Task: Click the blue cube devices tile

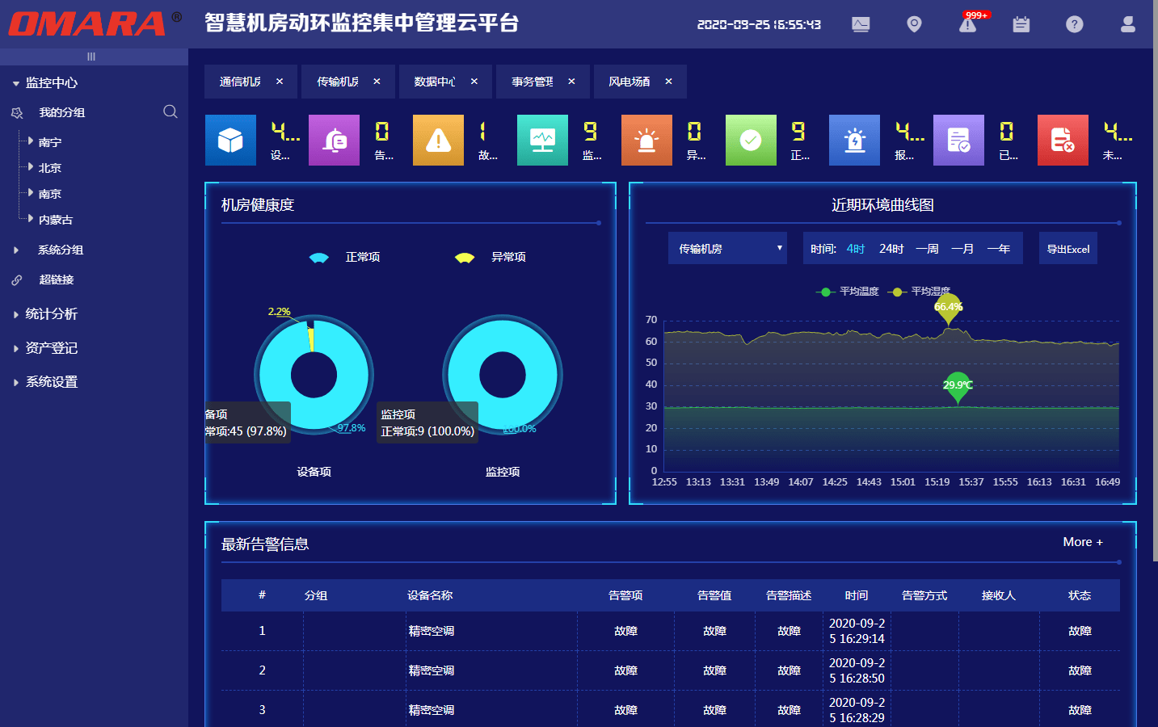Action: click(x=230, y=141)
